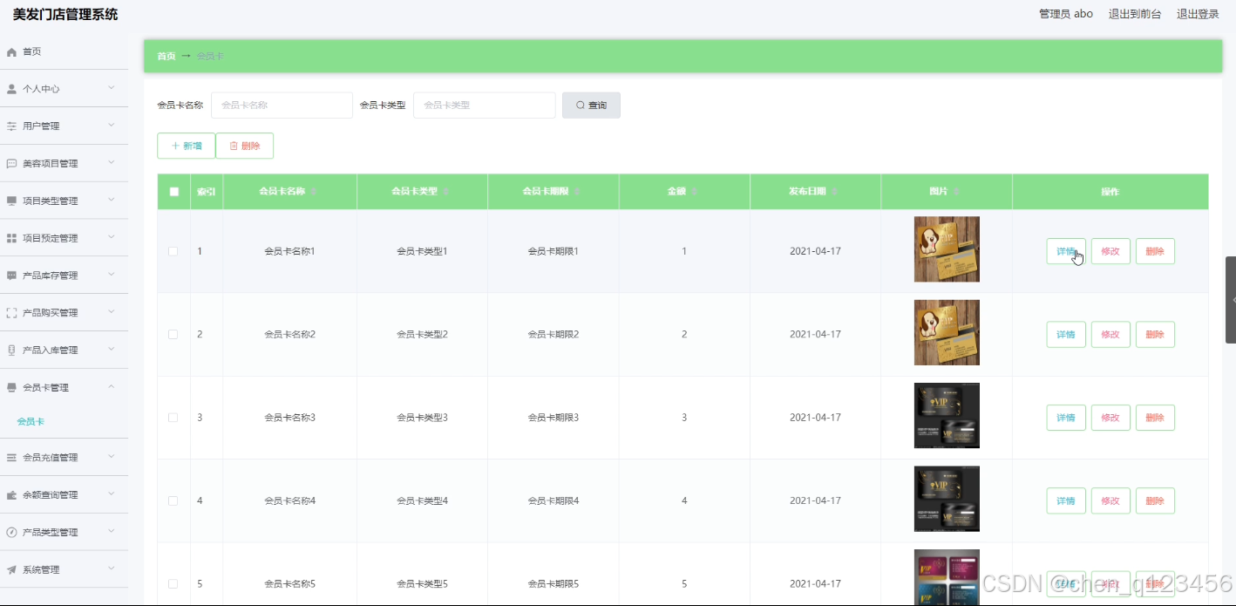Sort by 会员卡期限 column arrows
The width and height of the screenshot is (1236, 606).
[x=577, y=192]
